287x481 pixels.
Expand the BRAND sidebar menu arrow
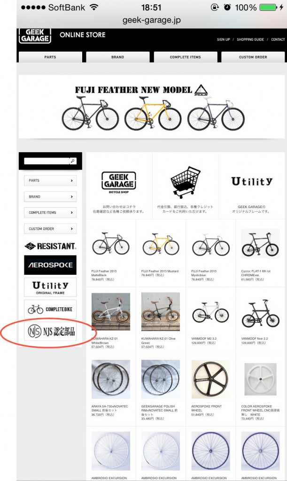[x=72, y=197]
